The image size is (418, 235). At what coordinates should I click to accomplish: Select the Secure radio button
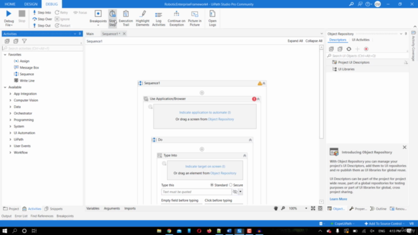(231, 185)
